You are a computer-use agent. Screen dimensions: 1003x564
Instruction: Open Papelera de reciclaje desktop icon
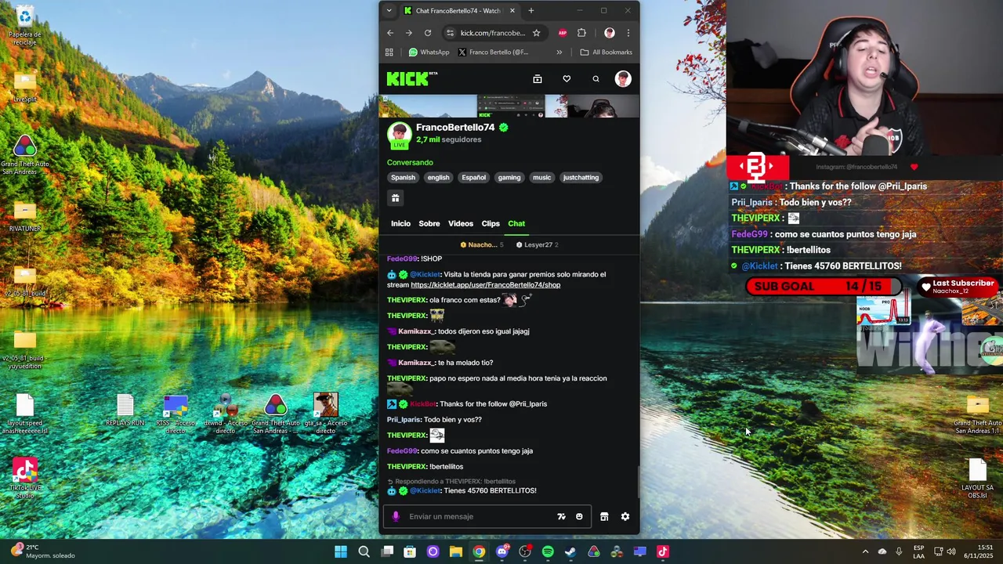point(24,26)
